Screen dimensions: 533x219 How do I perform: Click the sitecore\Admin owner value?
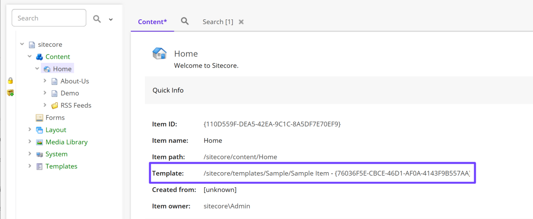227,206
